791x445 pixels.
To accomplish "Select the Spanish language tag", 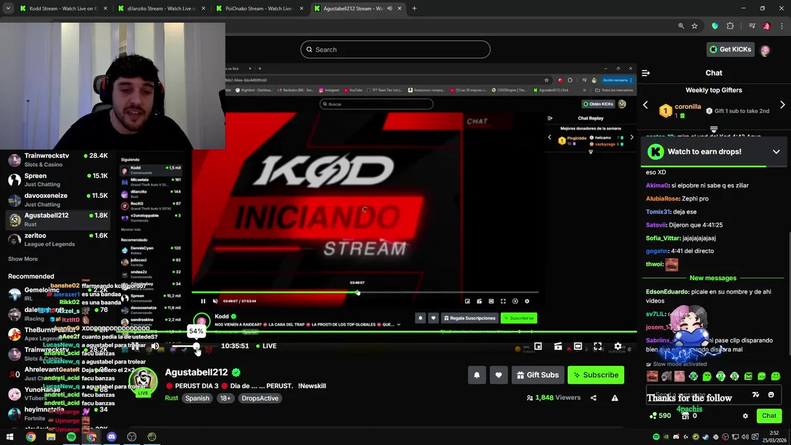I will (197, 398).
